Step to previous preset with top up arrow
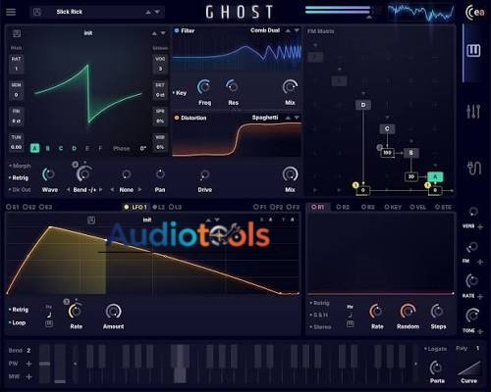Screen dimensions: 491x392 (x=148, y=12)
